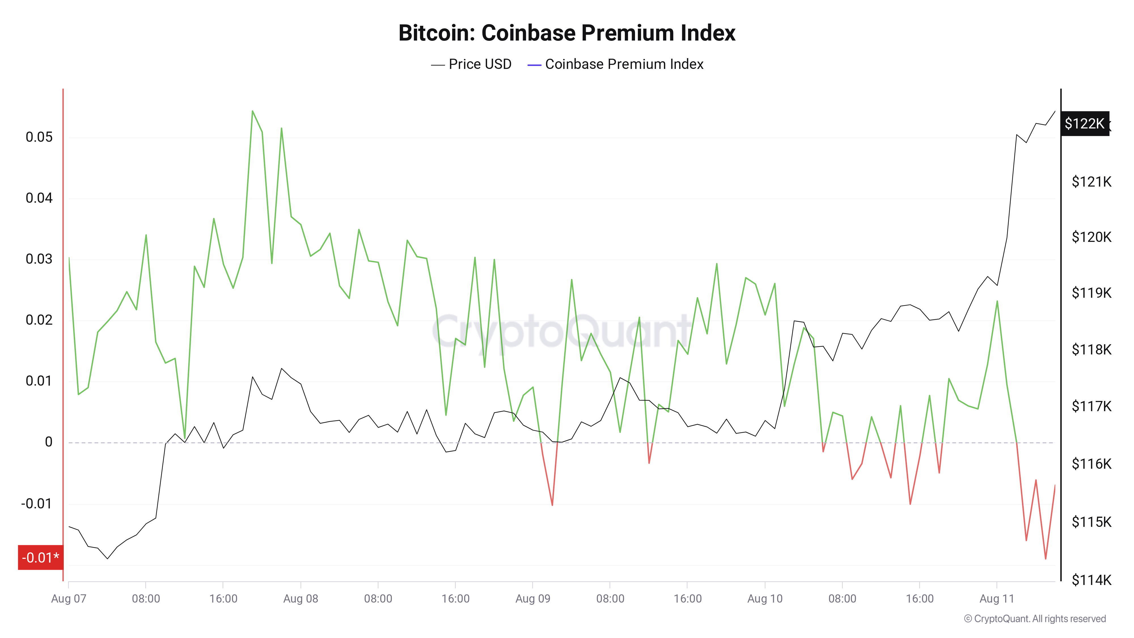
Task: Click the $114K right axis label
Action: 1091,580
